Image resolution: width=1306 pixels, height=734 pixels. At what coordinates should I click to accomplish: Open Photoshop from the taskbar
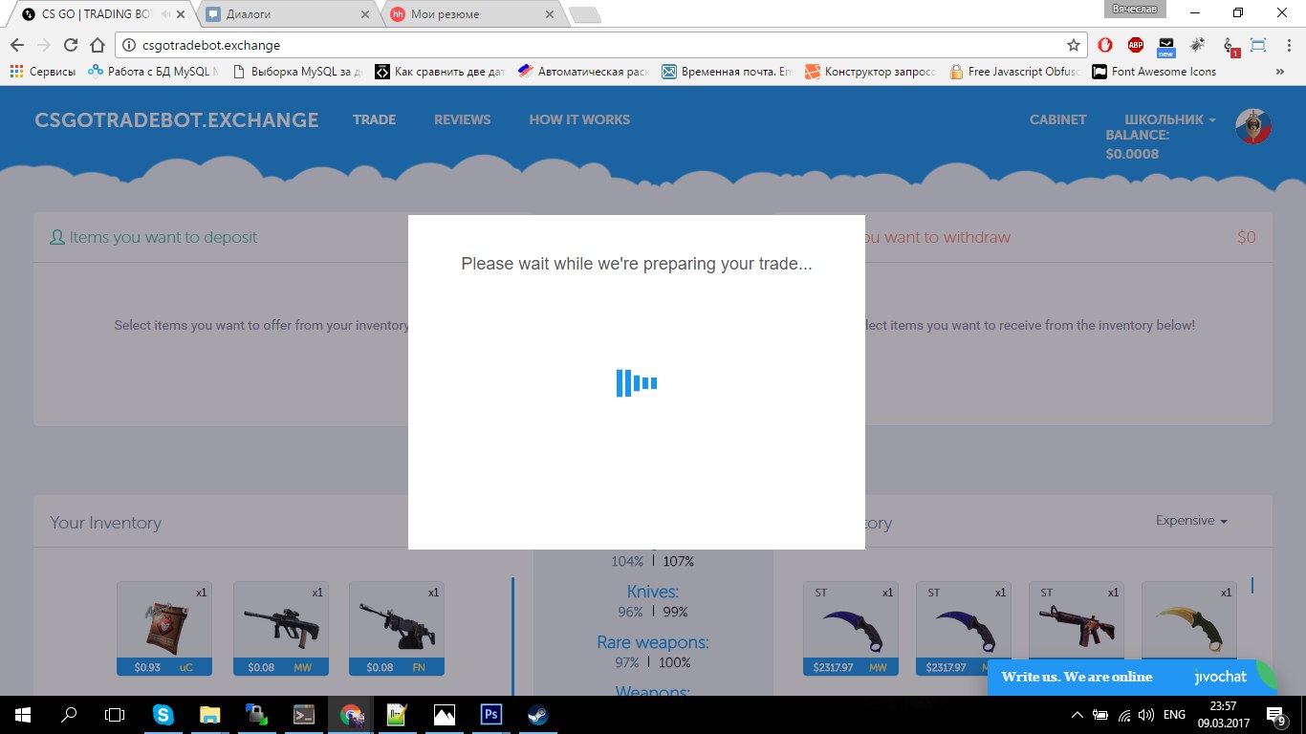coord(491,714)
